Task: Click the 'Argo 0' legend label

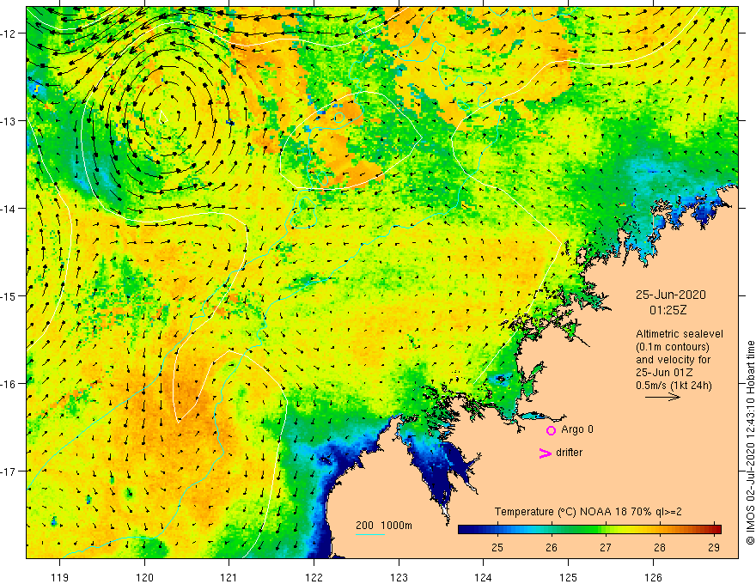Action: [x=577, y=429]
